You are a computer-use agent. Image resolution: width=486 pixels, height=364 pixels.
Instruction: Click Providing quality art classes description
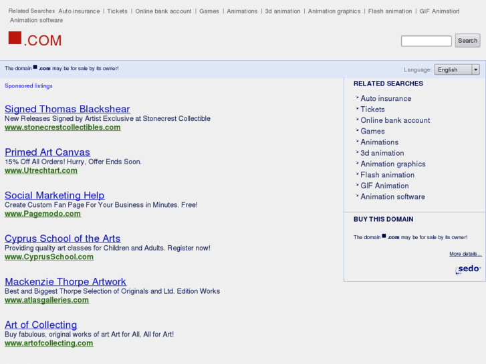108,248
